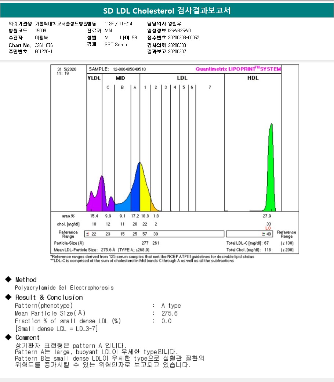This screenshot has width=334, height=382.
Task: Select VLDL area % value 15.4
Action: point(94,216)
